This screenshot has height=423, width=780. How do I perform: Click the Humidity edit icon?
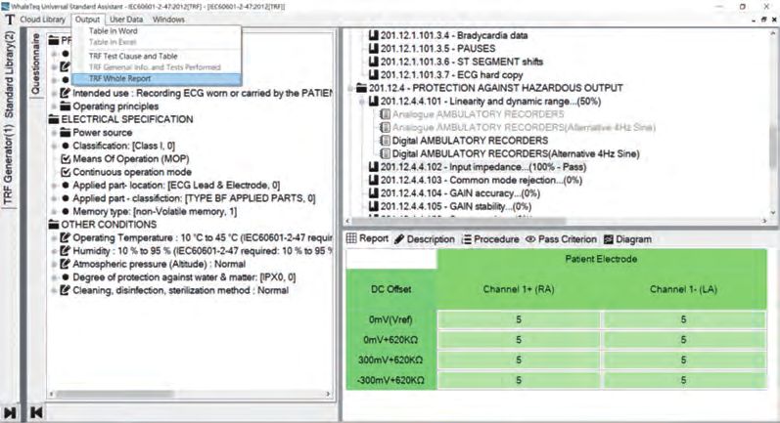66,251
